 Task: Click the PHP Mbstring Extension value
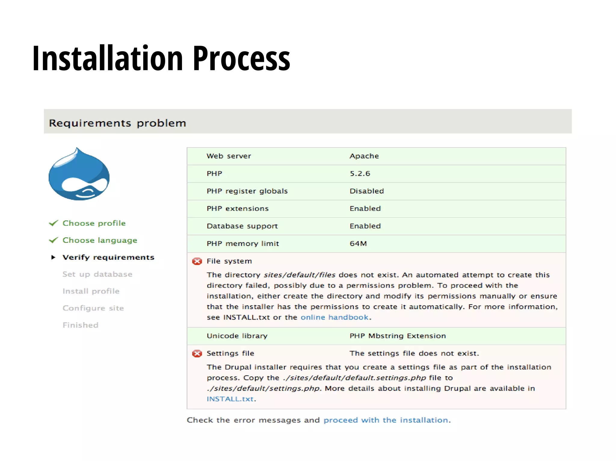click(398, 336)
